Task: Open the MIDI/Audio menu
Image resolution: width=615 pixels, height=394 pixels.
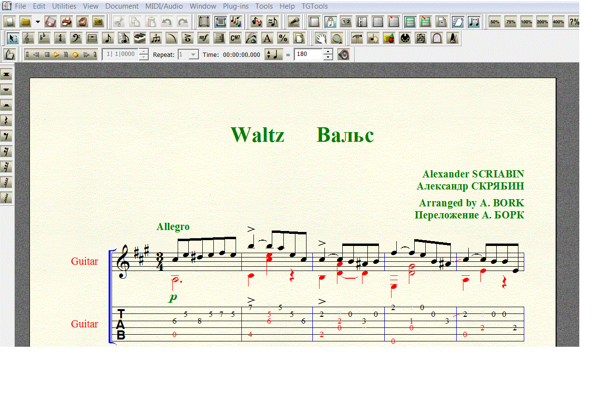Action: (164, 6)
